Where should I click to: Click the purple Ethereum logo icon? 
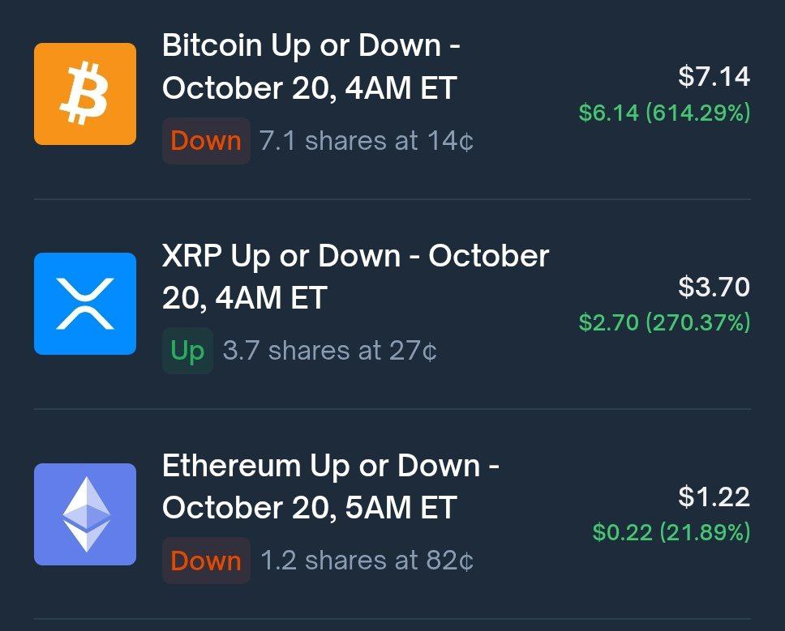(x=85, y=514)
